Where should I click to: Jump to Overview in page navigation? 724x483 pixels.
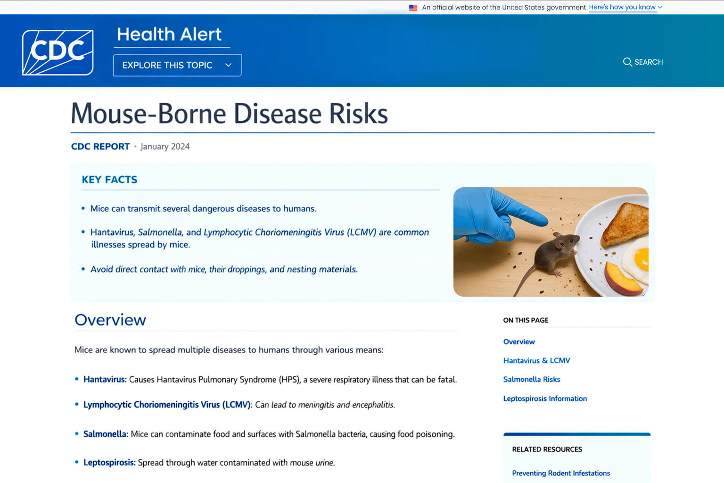pos(519,341)
